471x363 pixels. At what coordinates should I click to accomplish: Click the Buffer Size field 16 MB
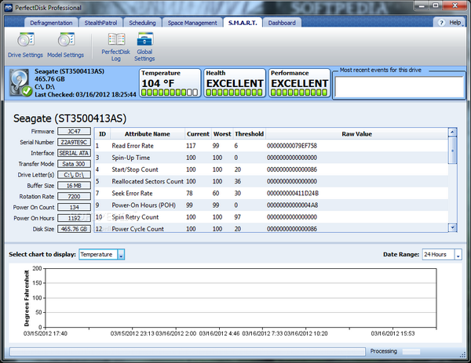click(x=74, y=185)
